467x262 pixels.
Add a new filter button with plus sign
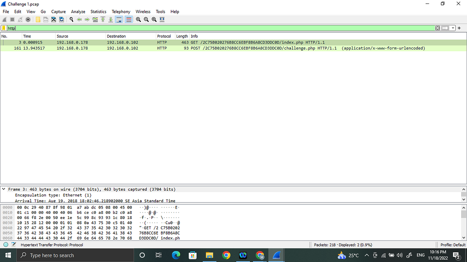click(459, 28)
